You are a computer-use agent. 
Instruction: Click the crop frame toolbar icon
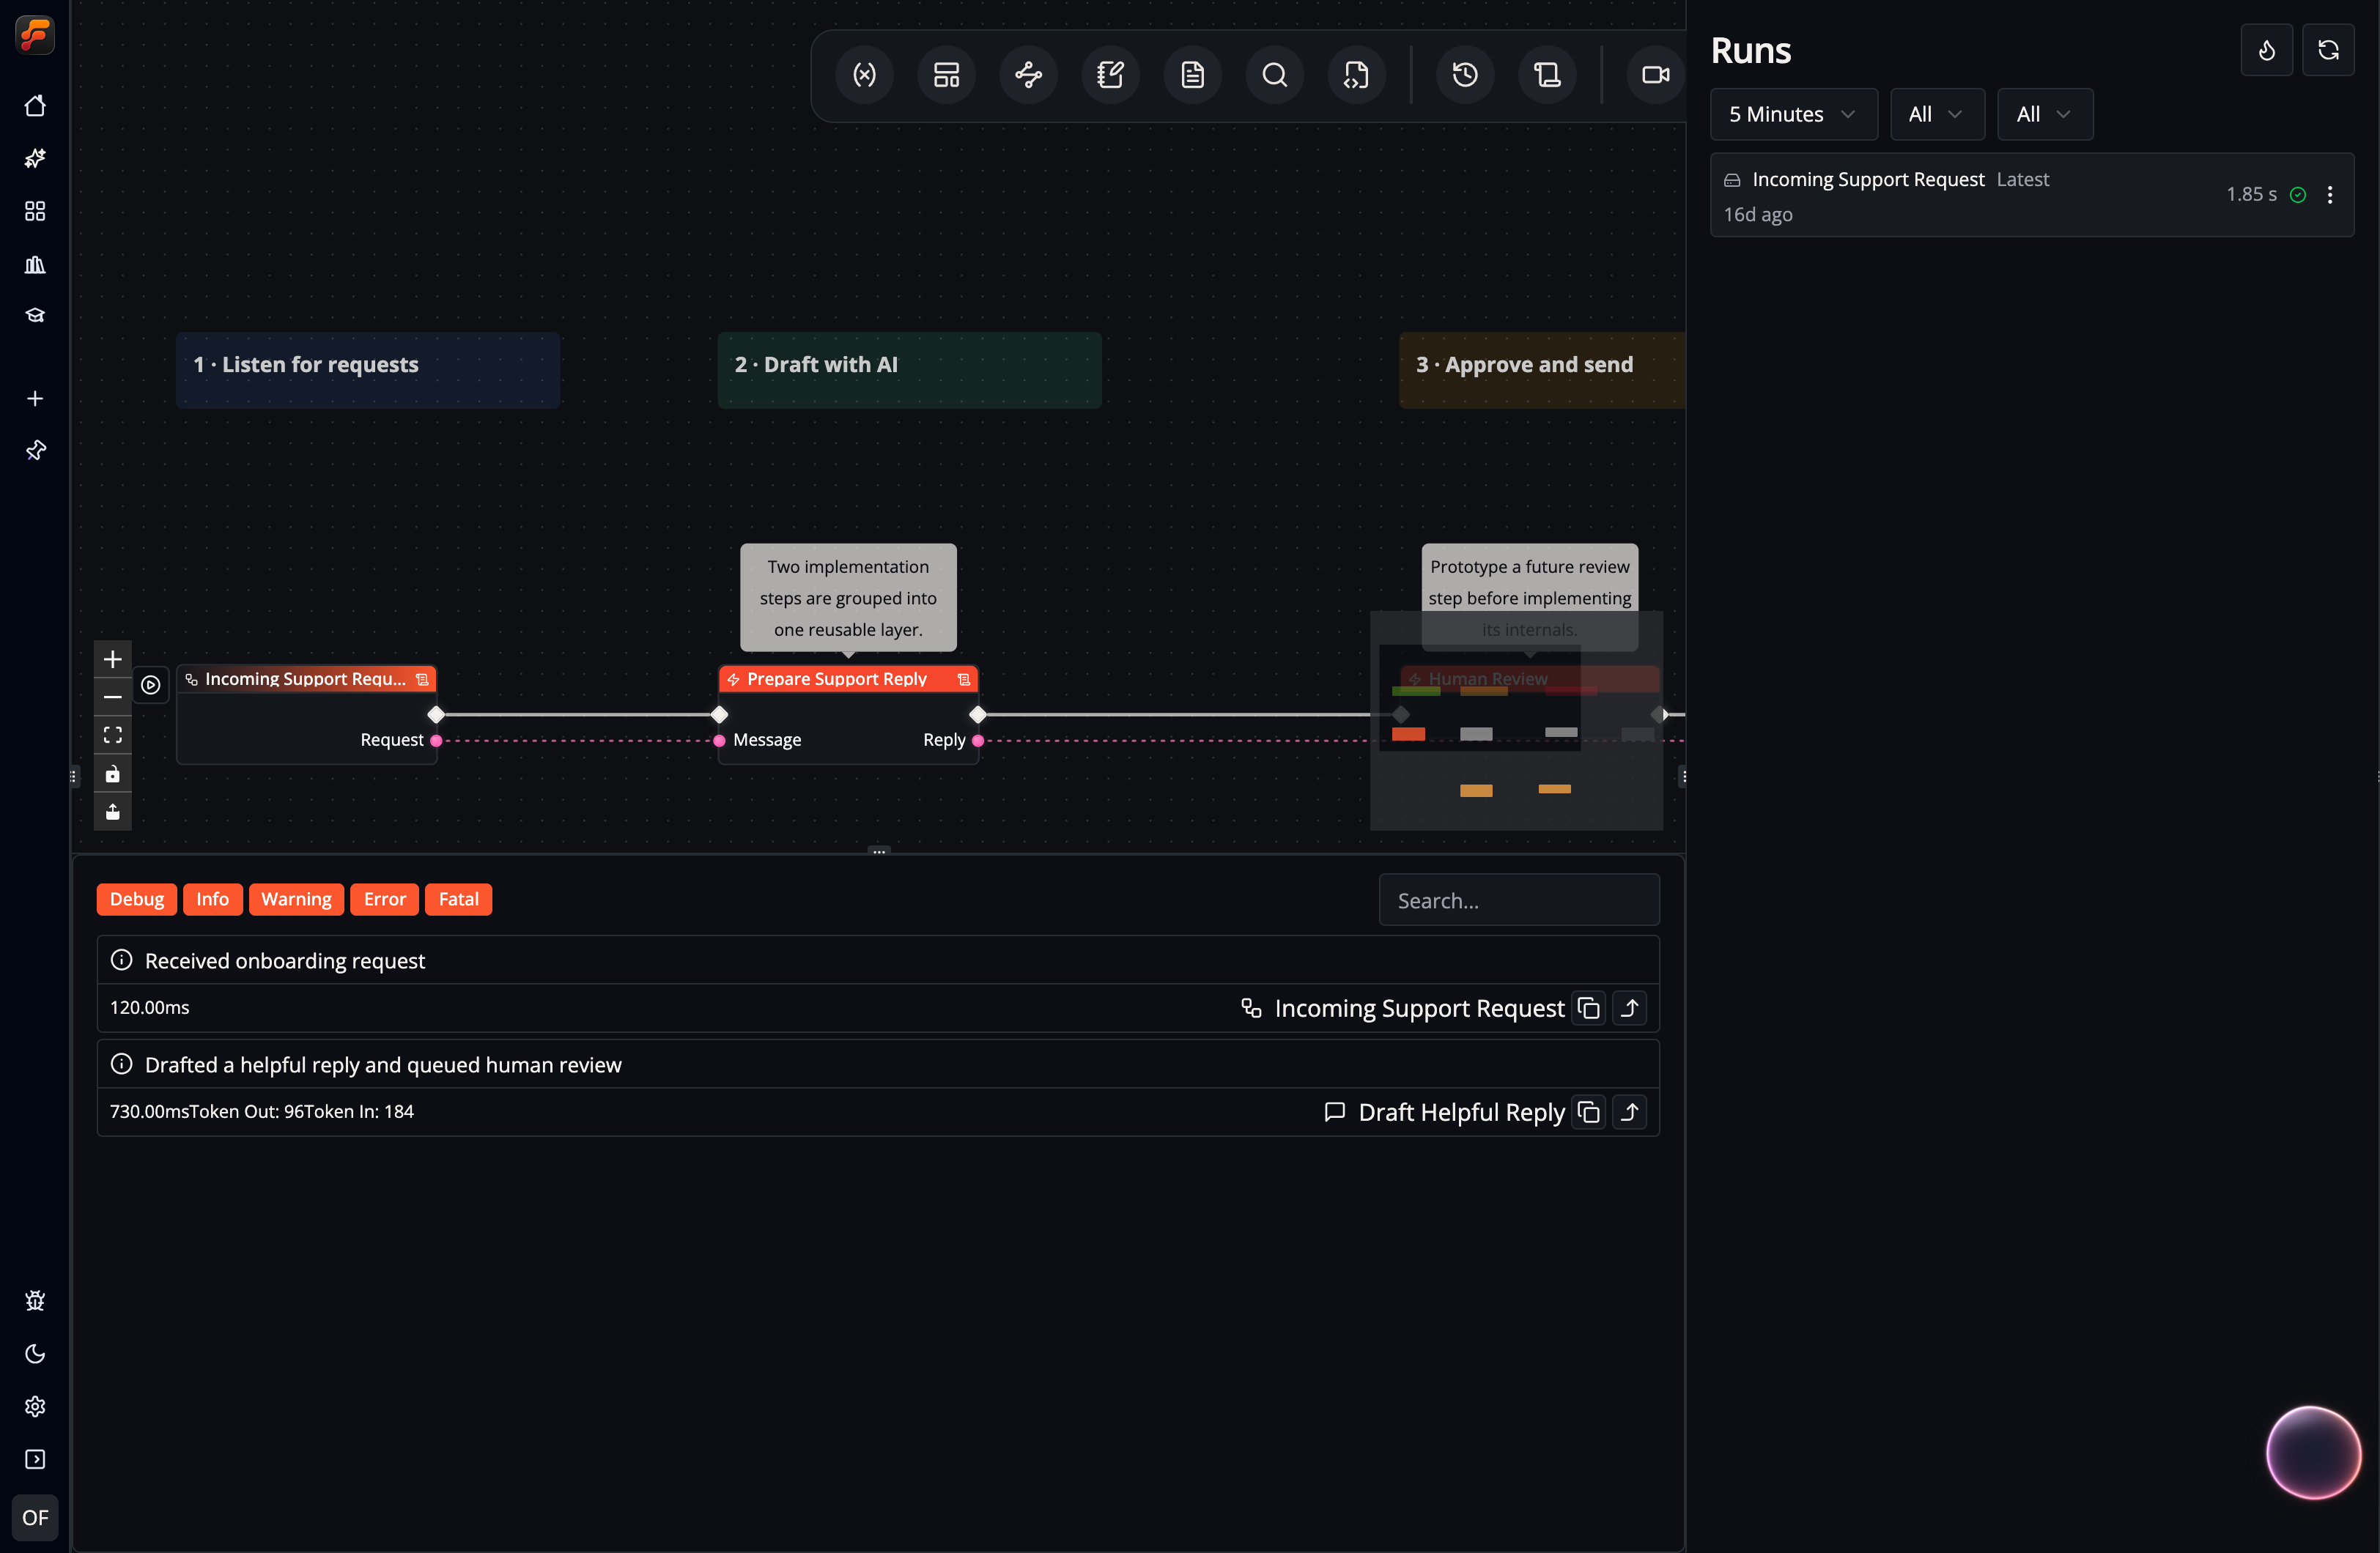click(1547, 75)
